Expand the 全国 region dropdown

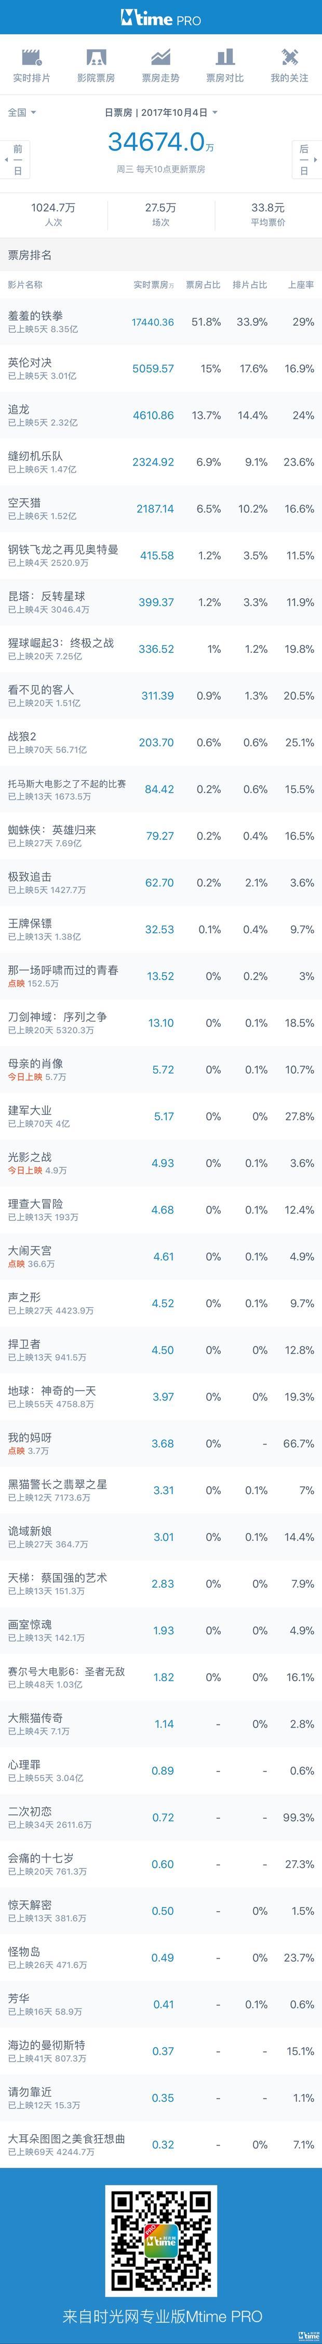click(22, 113)
